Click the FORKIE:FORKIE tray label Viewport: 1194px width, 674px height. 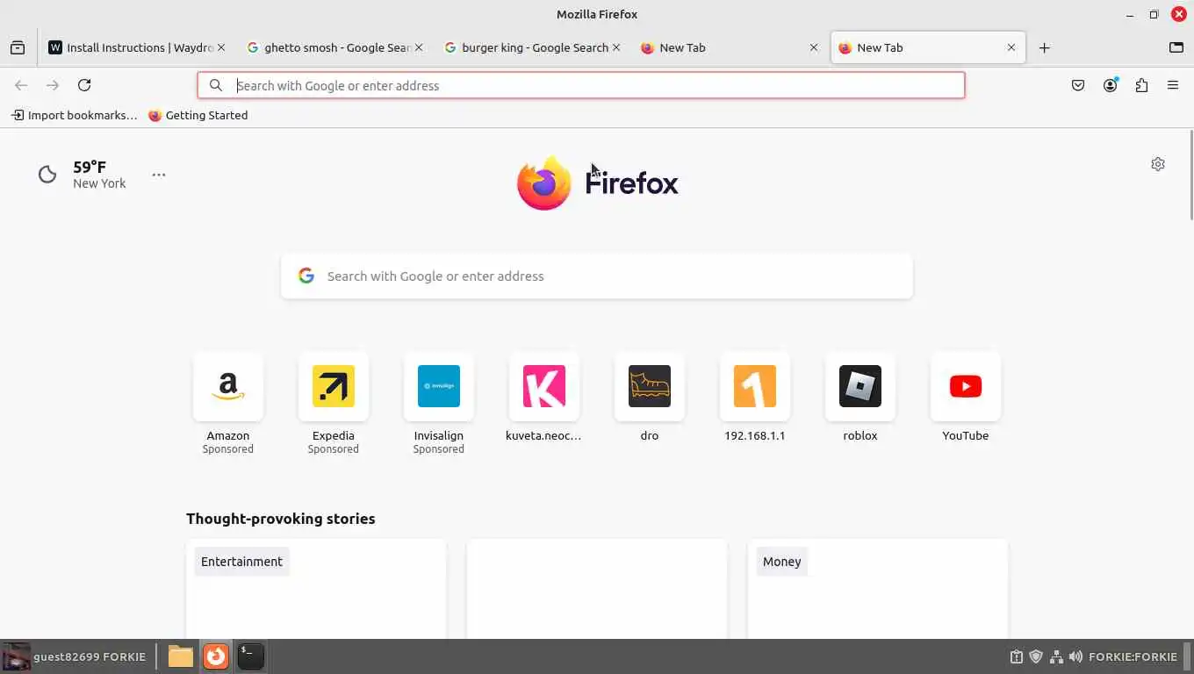pos(1133,656)
